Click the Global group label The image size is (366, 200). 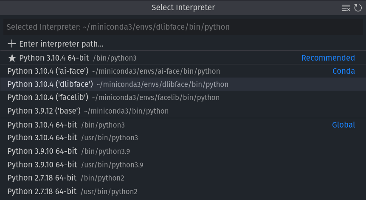point(343,125)
